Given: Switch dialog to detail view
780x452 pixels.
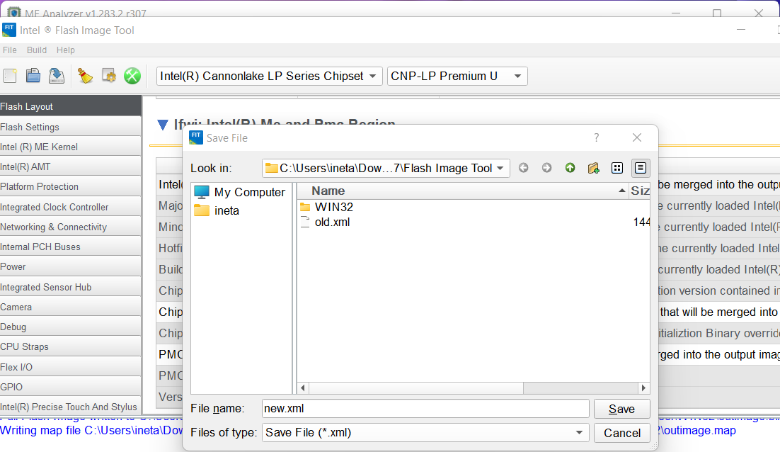Looking at the screenshot, I should [641, 168].
